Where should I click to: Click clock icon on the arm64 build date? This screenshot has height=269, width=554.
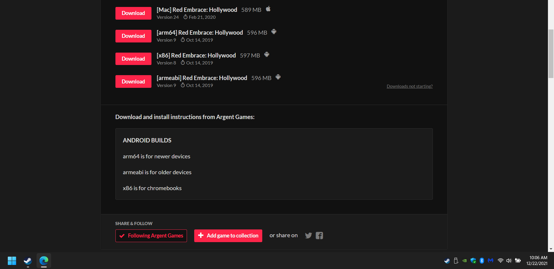[183, 40]
